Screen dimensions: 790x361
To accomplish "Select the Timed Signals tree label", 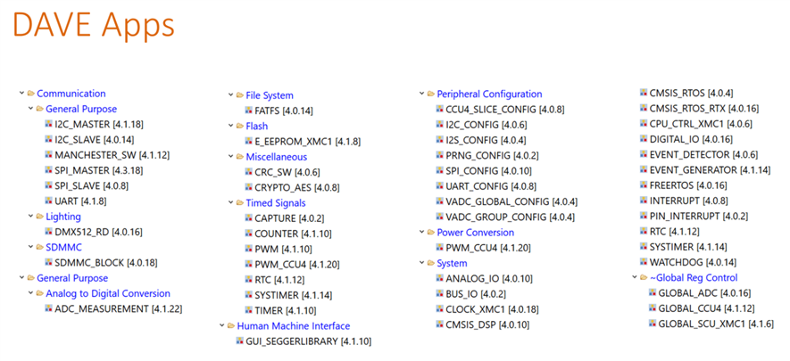I will point(276,203).
